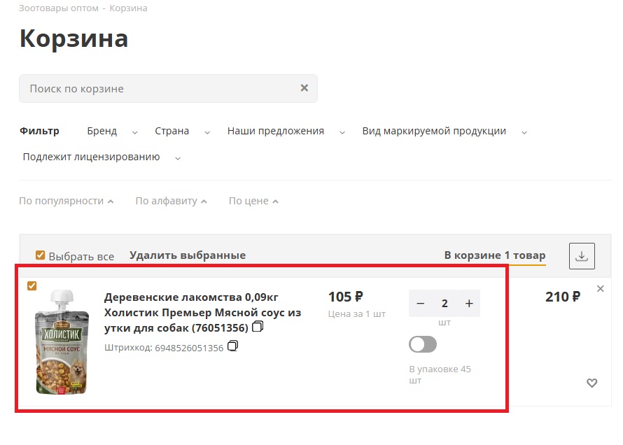
Task: Sort items 'По цене'
Action: [253, 201]
